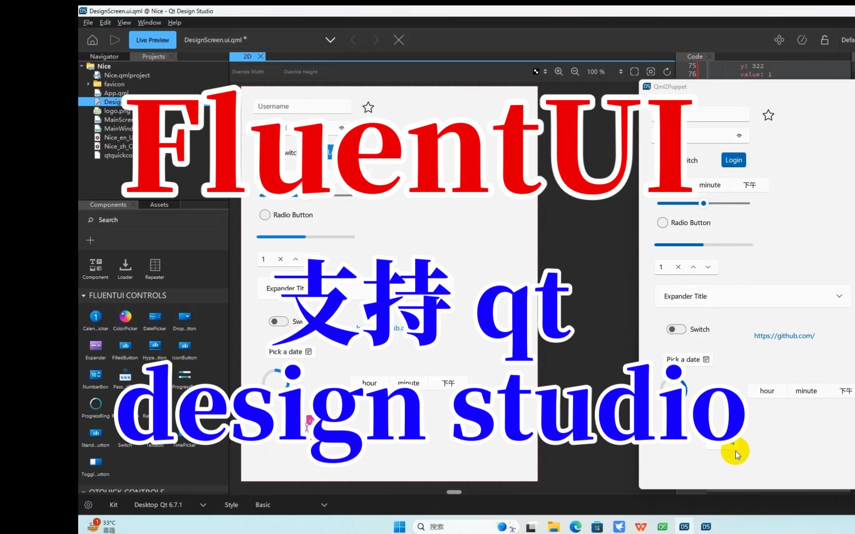Open the File menu
Image resolution: width=855 pixels, height=534 pixels.
tap(88, 23)
